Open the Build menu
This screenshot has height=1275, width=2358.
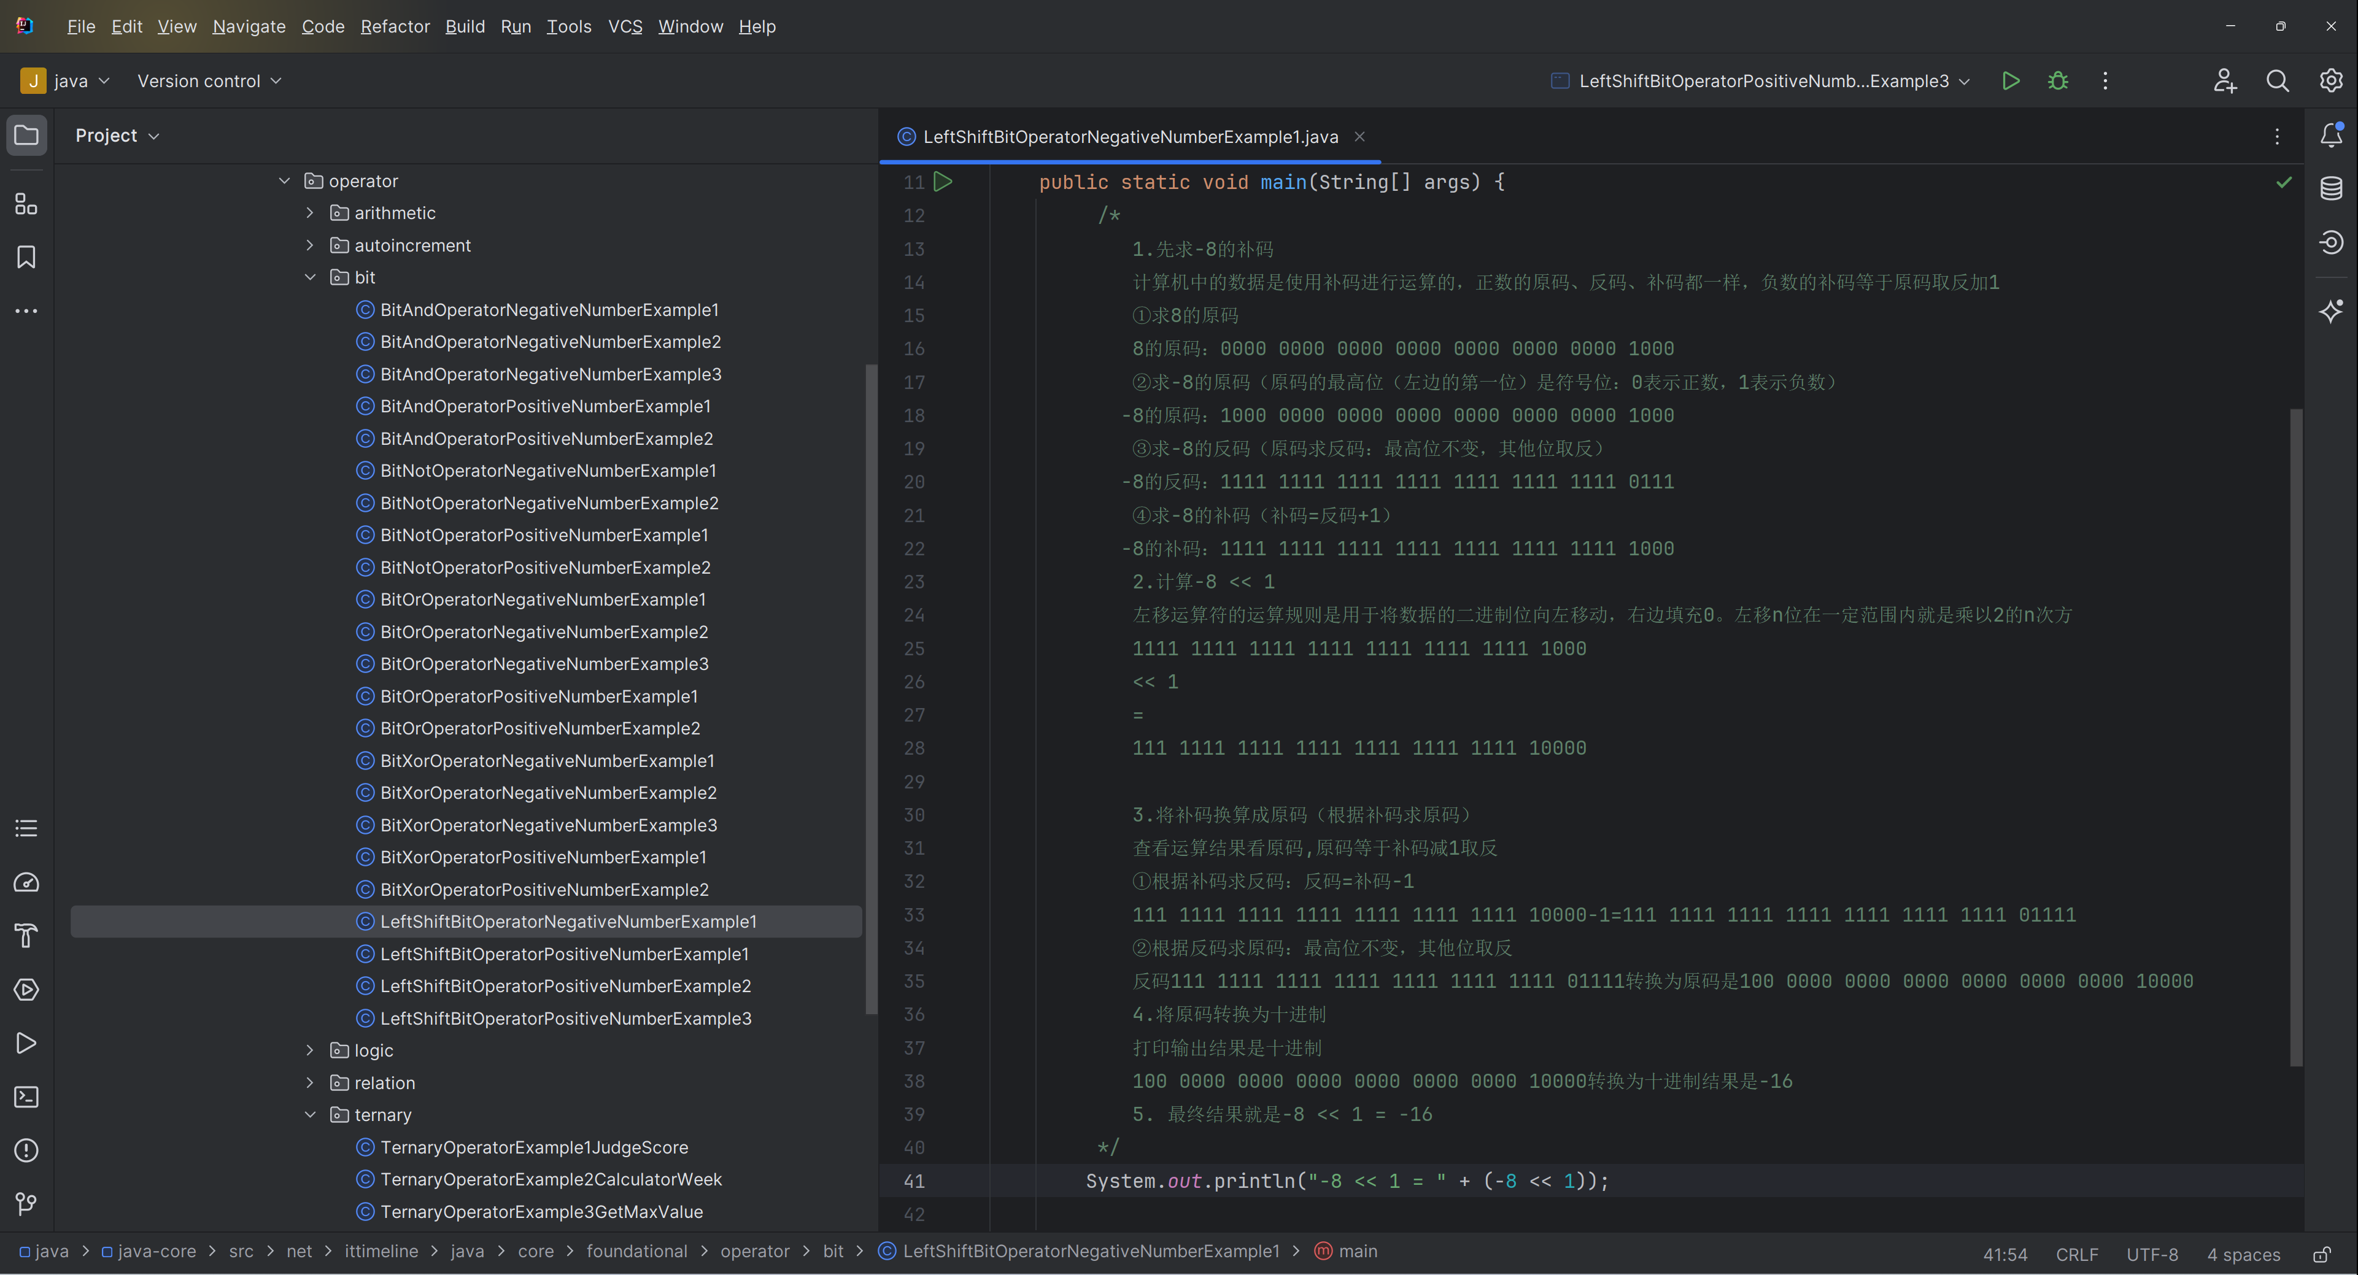coord(465,26)
